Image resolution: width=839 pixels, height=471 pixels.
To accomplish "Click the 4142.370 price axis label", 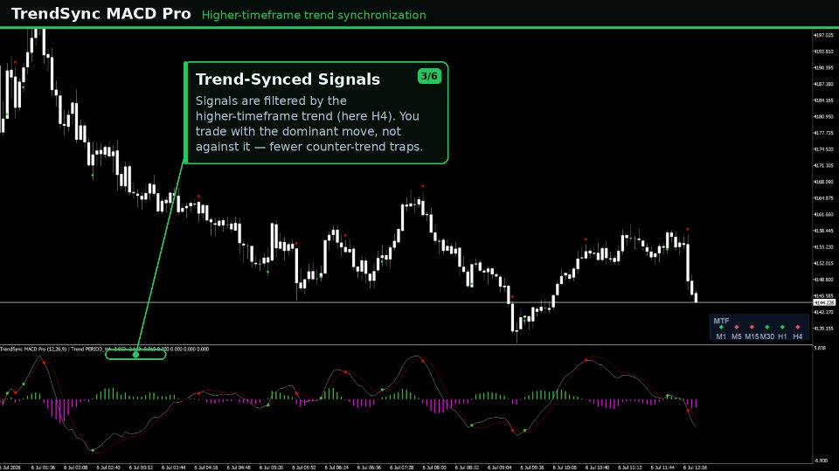I will (823, 312).
